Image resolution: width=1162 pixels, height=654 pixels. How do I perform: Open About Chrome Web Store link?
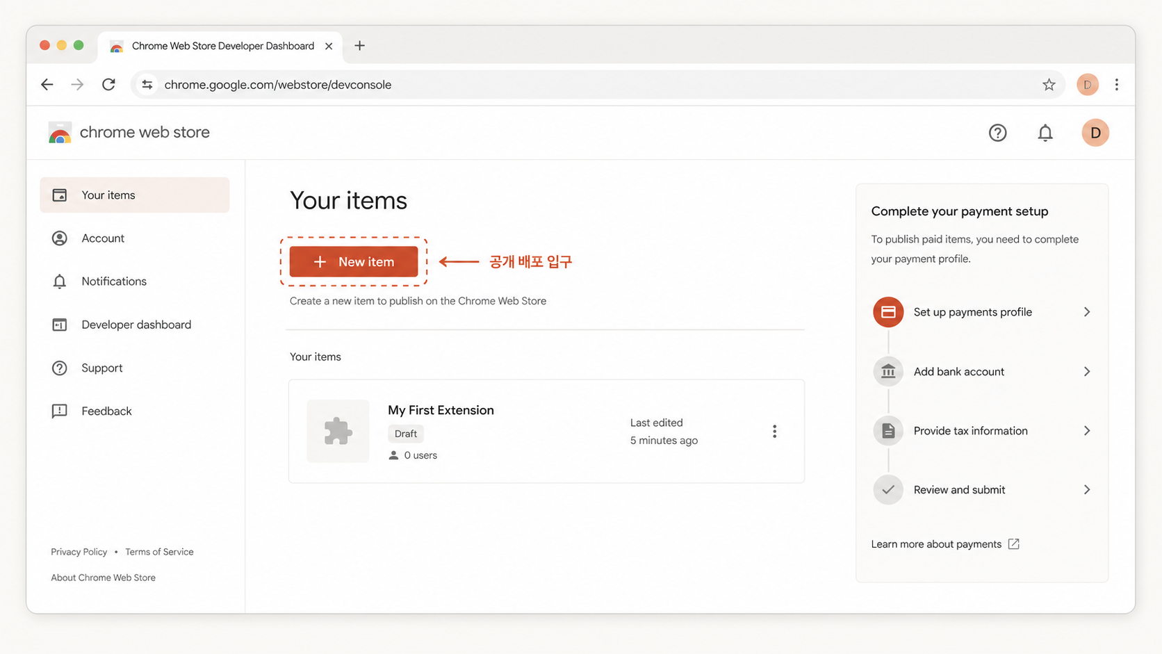click(x=103, y=578)
